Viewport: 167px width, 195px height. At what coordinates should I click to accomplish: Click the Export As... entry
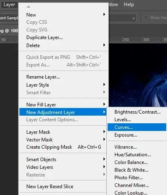63,65
